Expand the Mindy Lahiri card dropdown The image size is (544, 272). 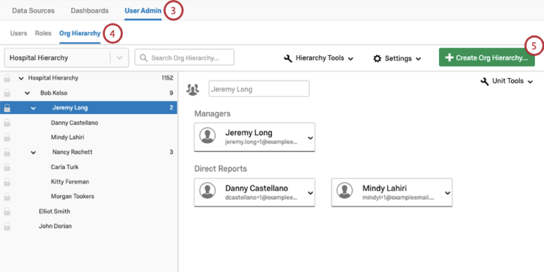pos(447,193)
